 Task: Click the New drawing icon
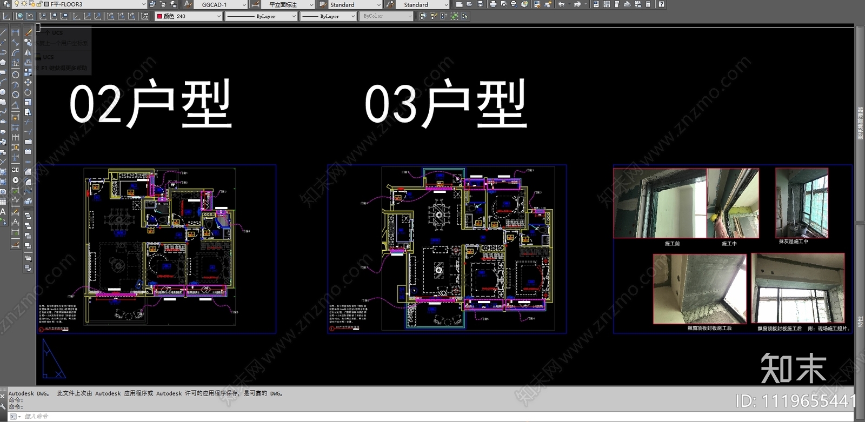click(459, 4)
